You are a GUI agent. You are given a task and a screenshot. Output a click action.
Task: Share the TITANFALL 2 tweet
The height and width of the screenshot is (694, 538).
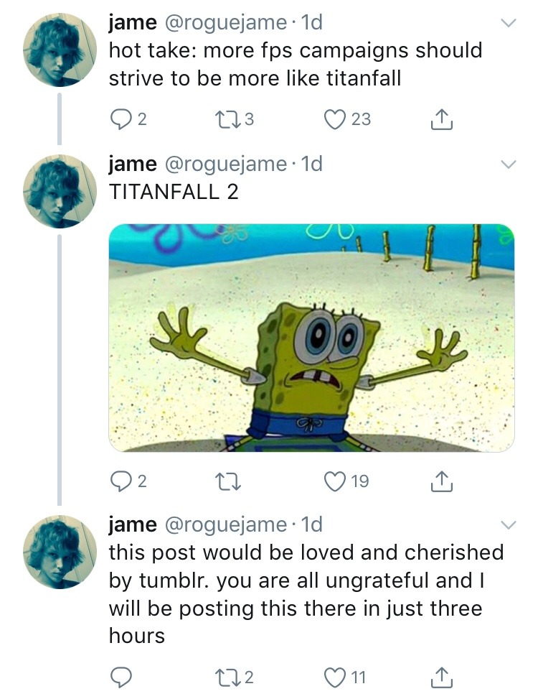[443, 481]
